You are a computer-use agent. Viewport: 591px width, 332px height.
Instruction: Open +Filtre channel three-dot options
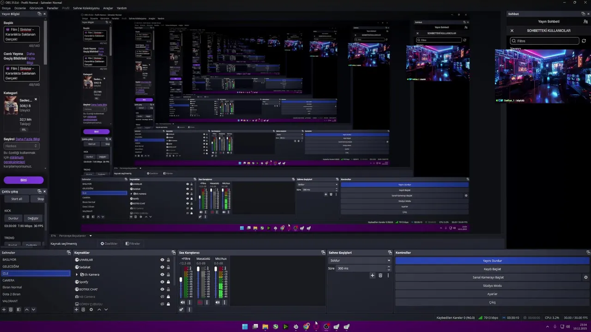[189, 302]
